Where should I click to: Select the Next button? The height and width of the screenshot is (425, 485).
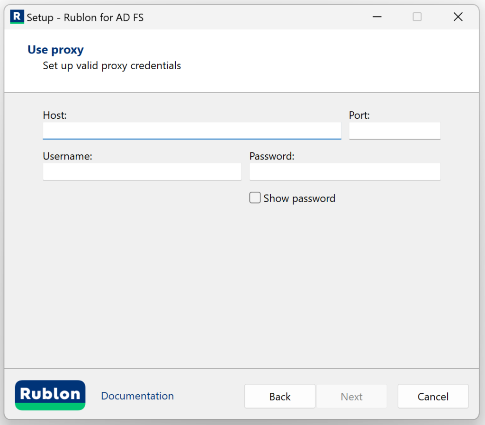point(351,396)
